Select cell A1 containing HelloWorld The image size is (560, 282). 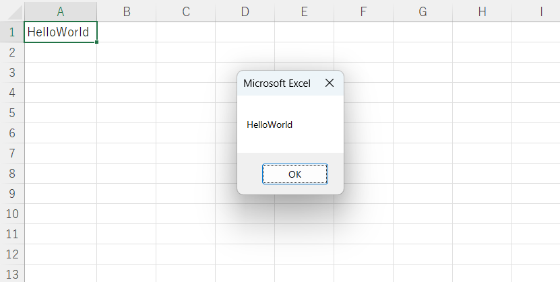point(61,32)
